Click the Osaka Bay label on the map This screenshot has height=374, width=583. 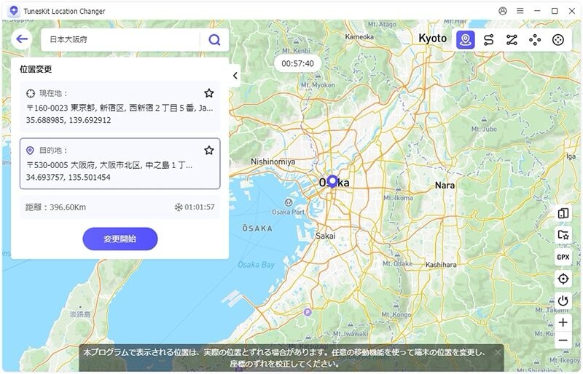pos(257,265)
